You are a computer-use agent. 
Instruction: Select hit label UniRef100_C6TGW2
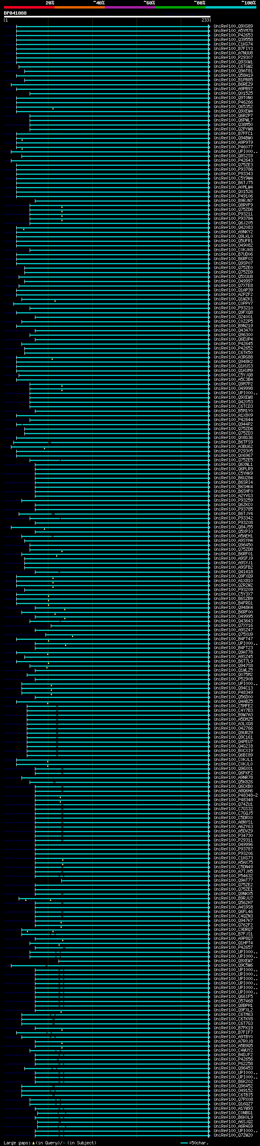pyautogui.click(x=233, y=66)
